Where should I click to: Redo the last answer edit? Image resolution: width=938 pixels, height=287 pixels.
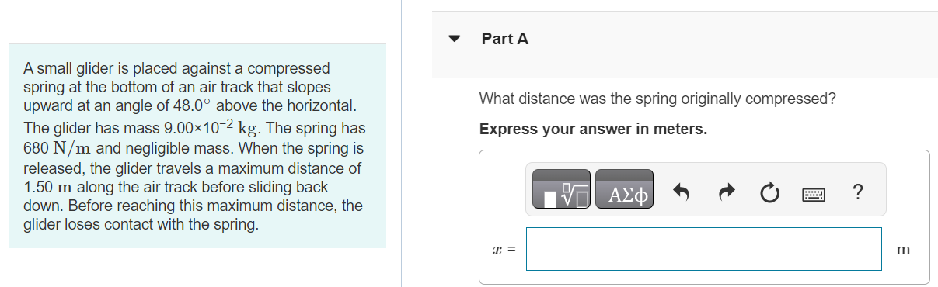725,191
